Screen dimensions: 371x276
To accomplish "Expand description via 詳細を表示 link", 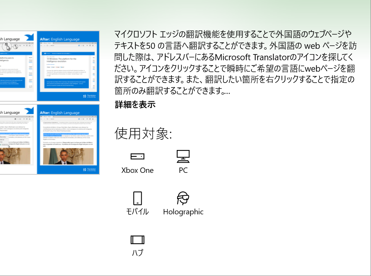I will (135, 104).
